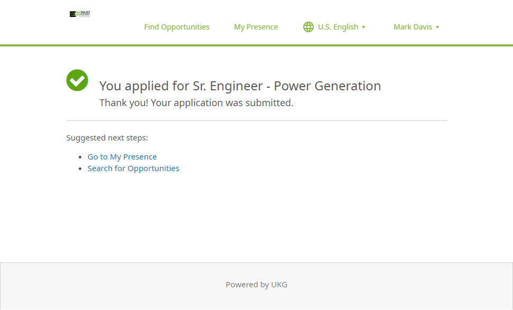Screen dimensions: 513x310
Task: Open the U.S. English language dropdown
Action: click(338, 27)
